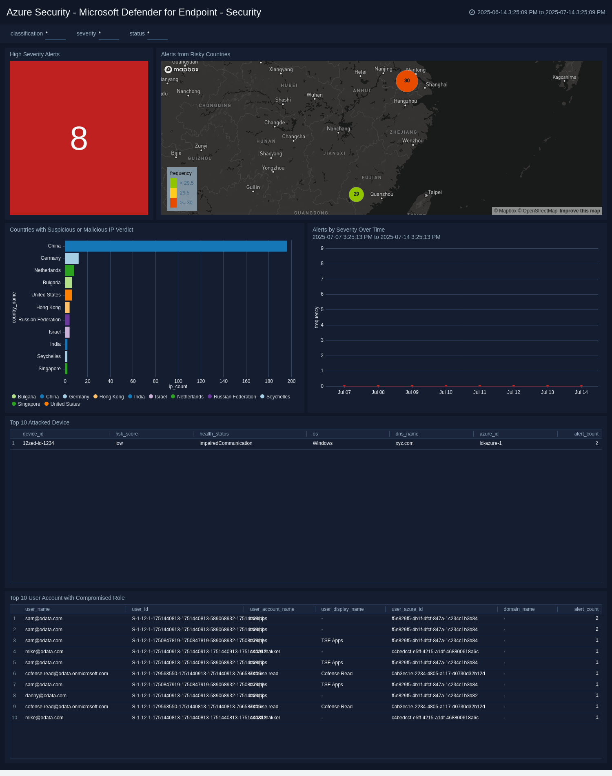
Task: Sort user table by user_account_name column
Action: click(272, 609)
